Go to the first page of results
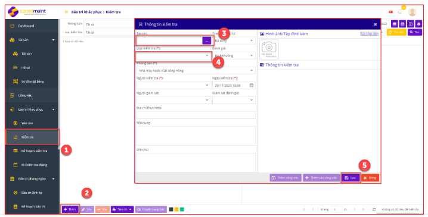Screen dimensions: 428x217 [x=304, y=209]
